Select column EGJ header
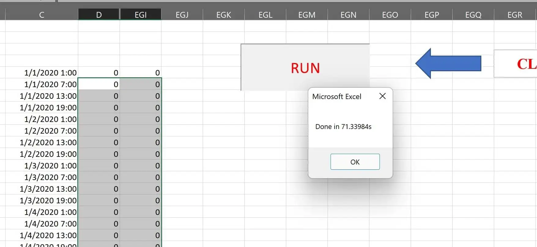The width and height of the screenshot is (537, 247). tap(182, 15)
